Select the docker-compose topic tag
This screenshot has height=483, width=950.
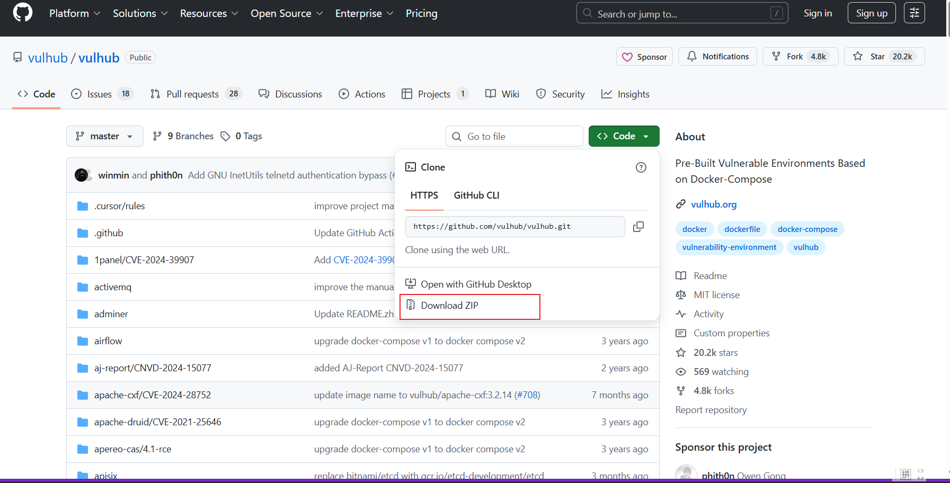coord(807,229)
